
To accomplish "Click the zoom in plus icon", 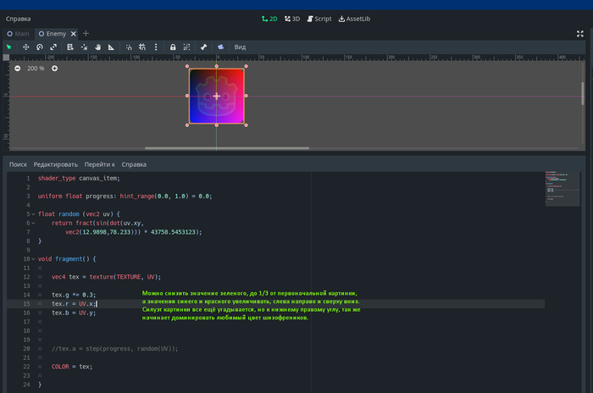I will tap(54, 69).
